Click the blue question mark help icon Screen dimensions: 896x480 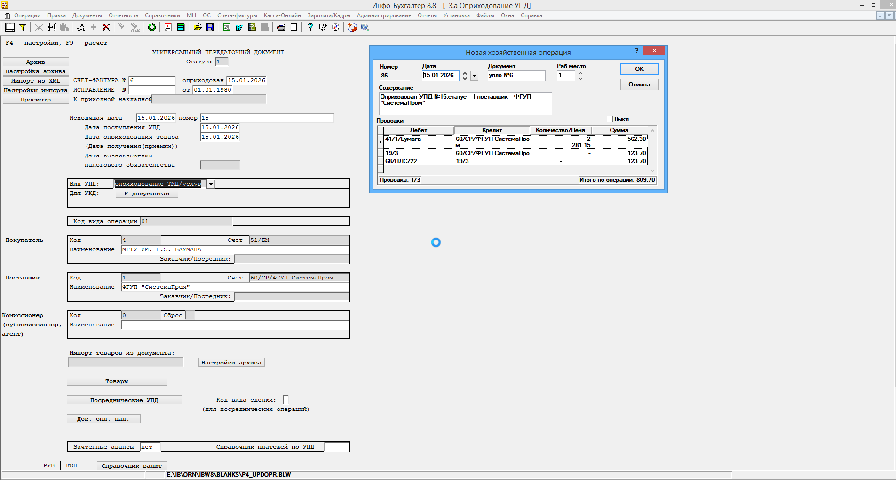coord(310,27)
